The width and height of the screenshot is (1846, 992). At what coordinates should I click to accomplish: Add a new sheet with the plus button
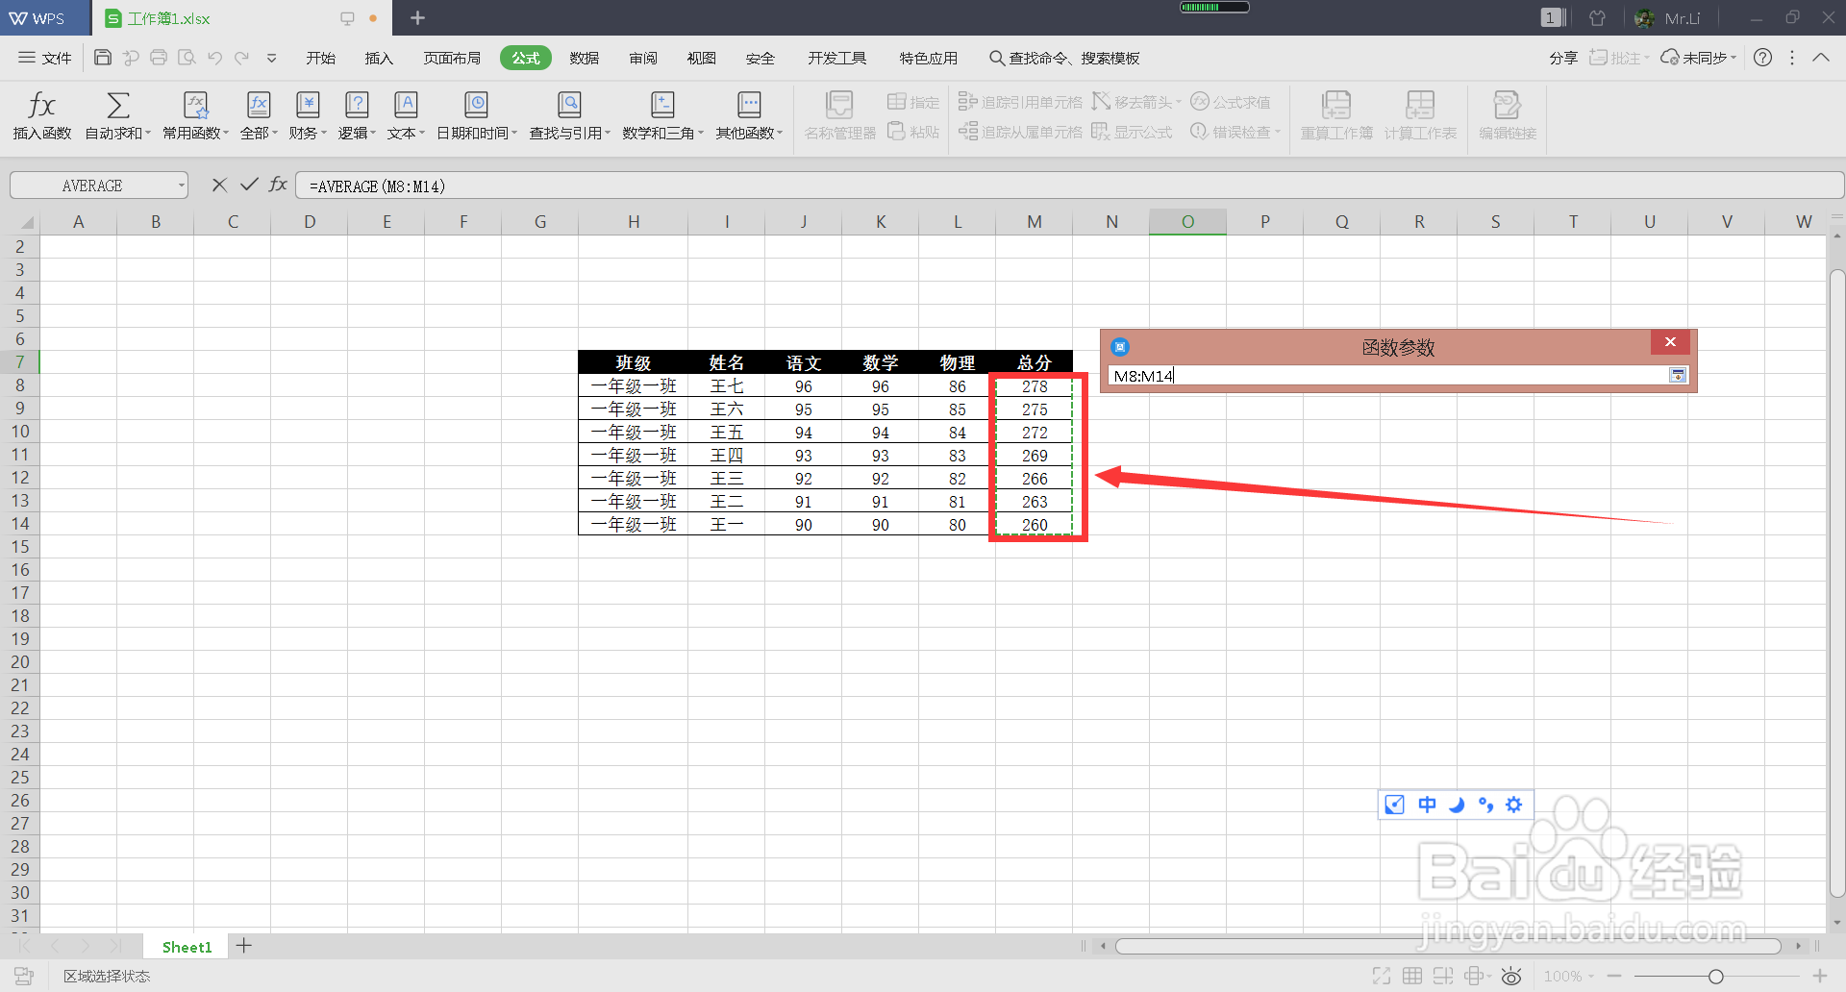tap(244, 946)
